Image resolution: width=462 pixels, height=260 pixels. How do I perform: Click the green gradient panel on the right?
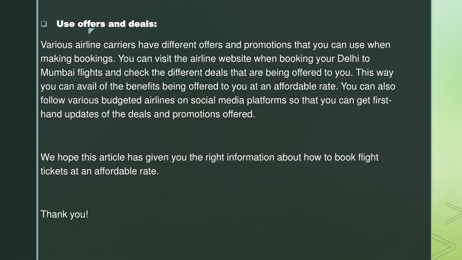tap(447, 130)
